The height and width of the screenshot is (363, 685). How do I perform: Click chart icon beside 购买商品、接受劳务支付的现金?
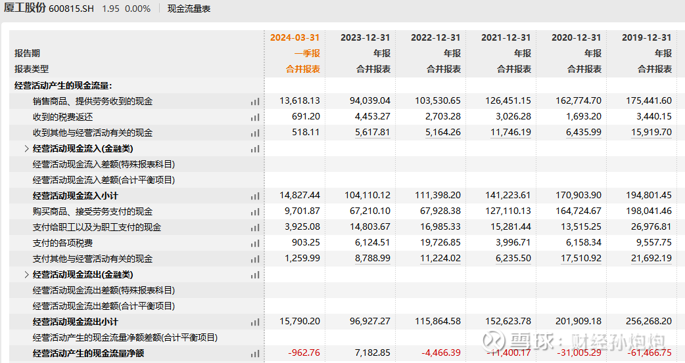tap(254, 212)
